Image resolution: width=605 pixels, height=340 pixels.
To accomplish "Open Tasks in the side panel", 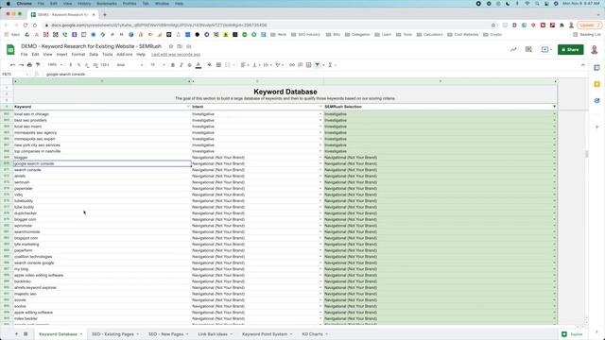I will tap(596, 101).
